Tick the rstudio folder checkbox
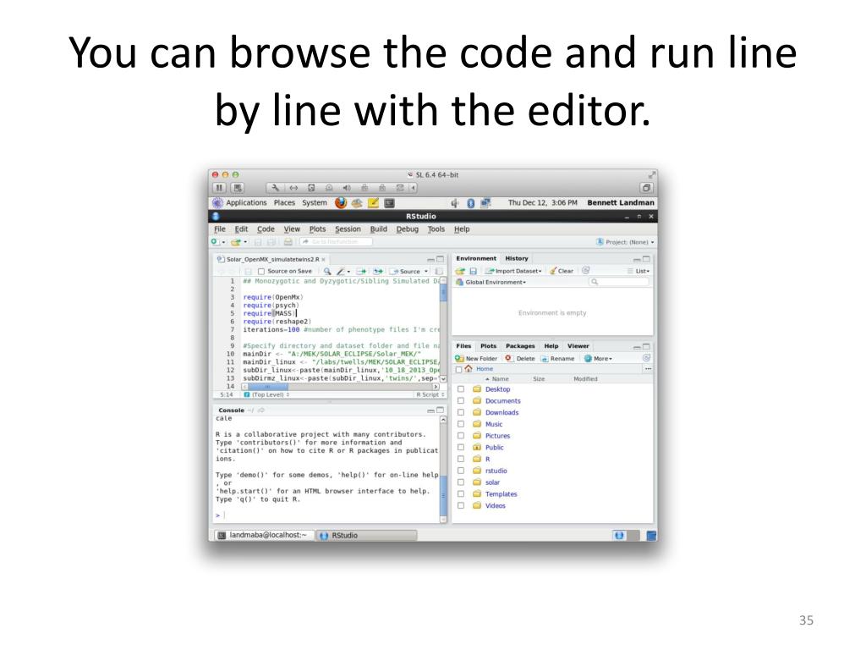This screenshot has width=866, height=650. pyautogui.click(x=461, y=471)
